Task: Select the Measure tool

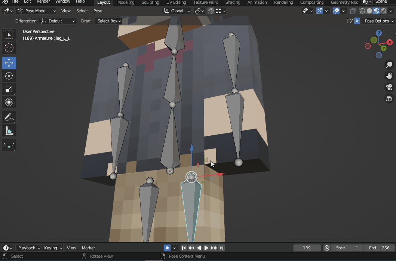Action: click(x=9, y=130)
